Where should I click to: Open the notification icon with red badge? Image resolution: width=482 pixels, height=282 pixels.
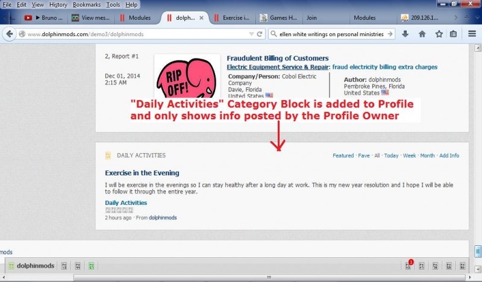click(x=409, y=265)
